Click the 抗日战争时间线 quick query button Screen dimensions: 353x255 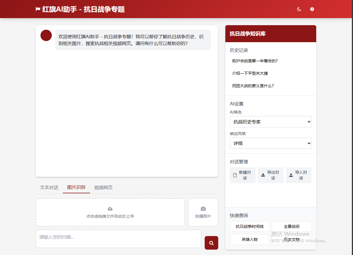[249, 226]
